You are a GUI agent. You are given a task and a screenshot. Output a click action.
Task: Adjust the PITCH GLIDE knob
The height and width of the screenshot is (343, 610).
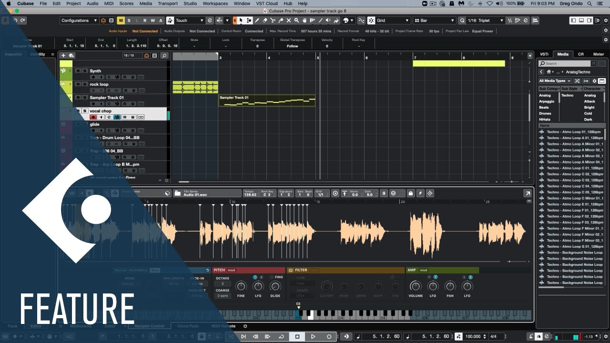pos(275,286)
